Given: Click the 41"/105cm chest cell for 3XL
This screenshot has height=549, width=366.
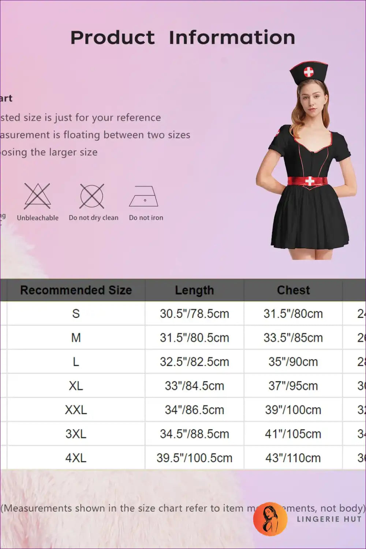Looking at the screenshot, I should tap(293, 434).
